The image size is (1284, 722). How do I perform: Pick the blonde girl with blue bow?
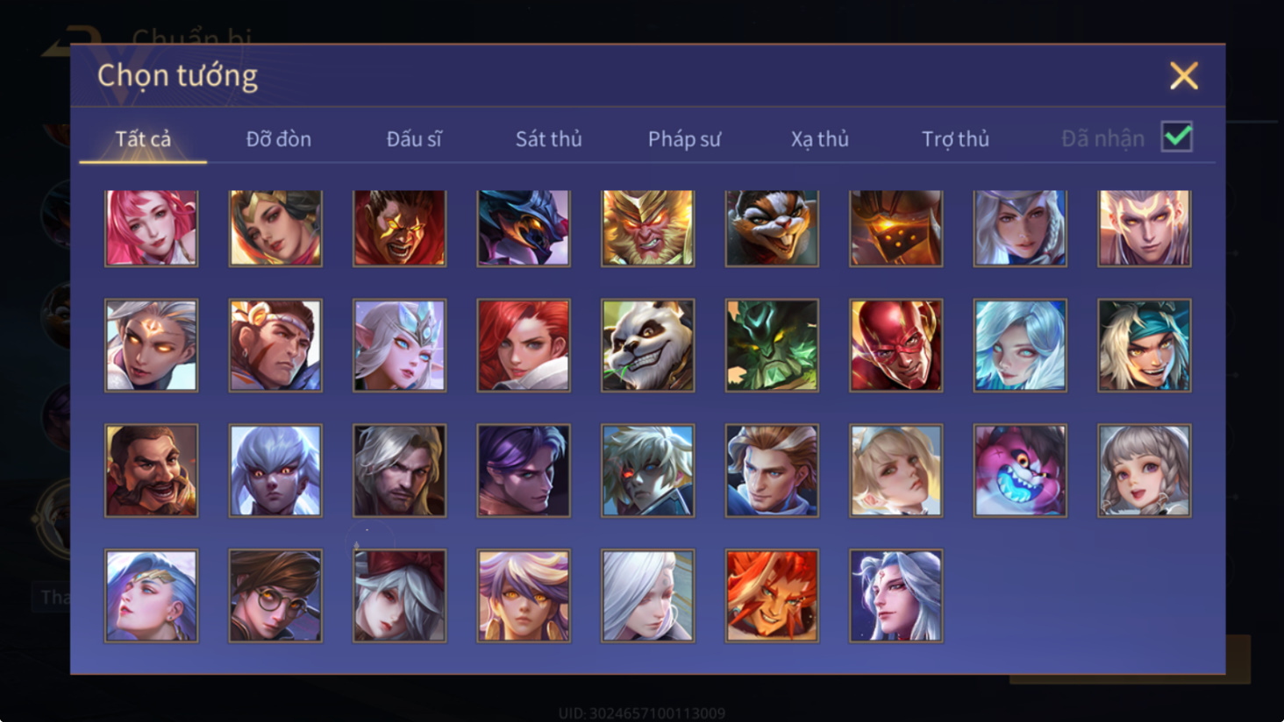[x=896, y=471]
